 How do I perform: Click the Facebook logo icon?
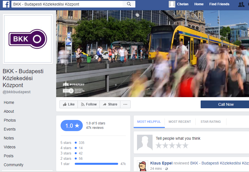point(6,4)
